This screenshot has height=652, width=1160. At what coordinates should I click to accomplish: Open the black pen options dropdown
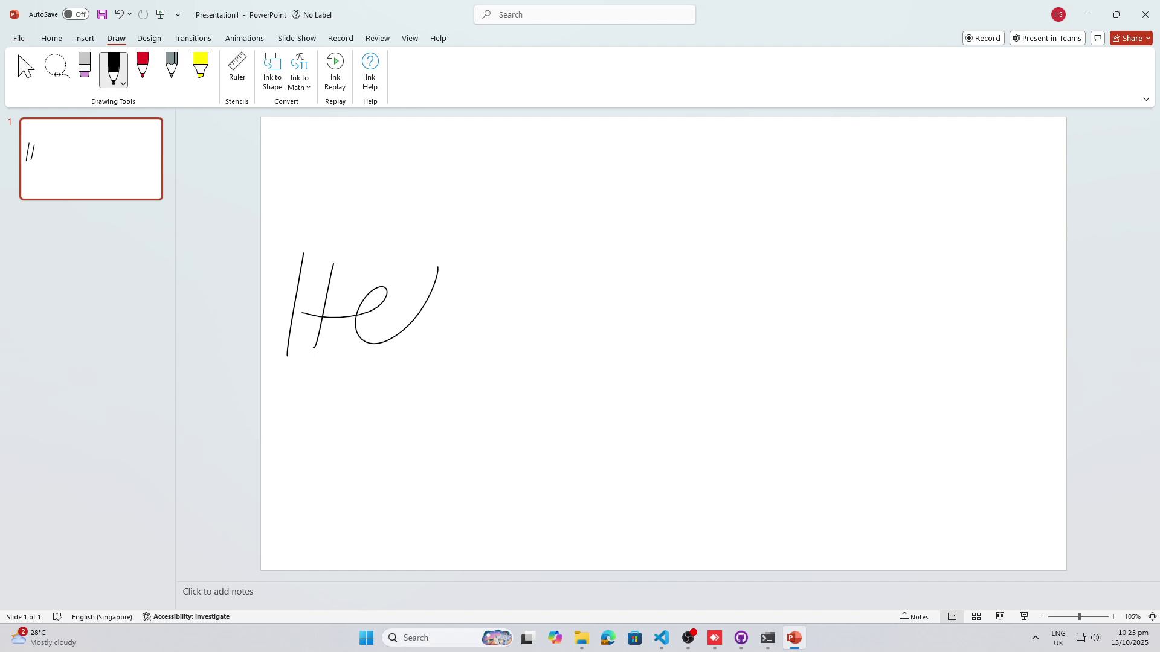[x=123, y=83]
